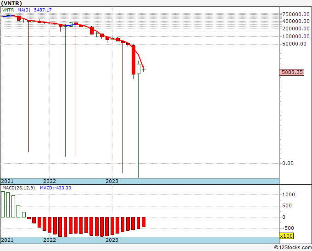Screen dimensions: 312x251
Task: Click the MA(3) indicator label
Action: [x=24, y=10]
